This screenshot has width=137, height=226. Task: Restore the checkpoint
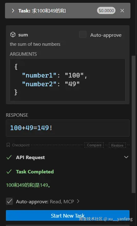[x=117, y=145]
